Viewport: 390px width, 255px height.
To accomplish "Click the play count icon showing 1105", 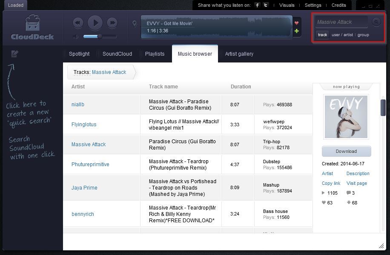I will point(323,193).
